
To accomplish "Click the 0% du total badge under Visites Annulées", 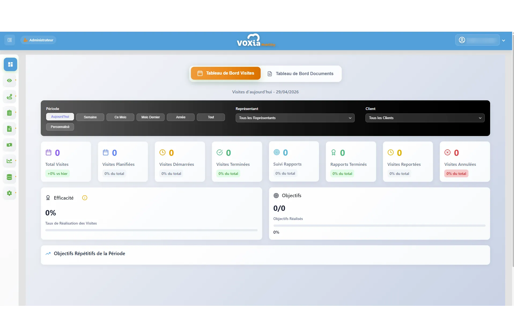I will 456,174.
